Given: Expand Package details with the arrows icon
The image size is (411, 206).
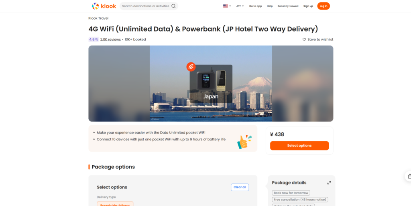Looking at the screenshot, I should (329, 183).
